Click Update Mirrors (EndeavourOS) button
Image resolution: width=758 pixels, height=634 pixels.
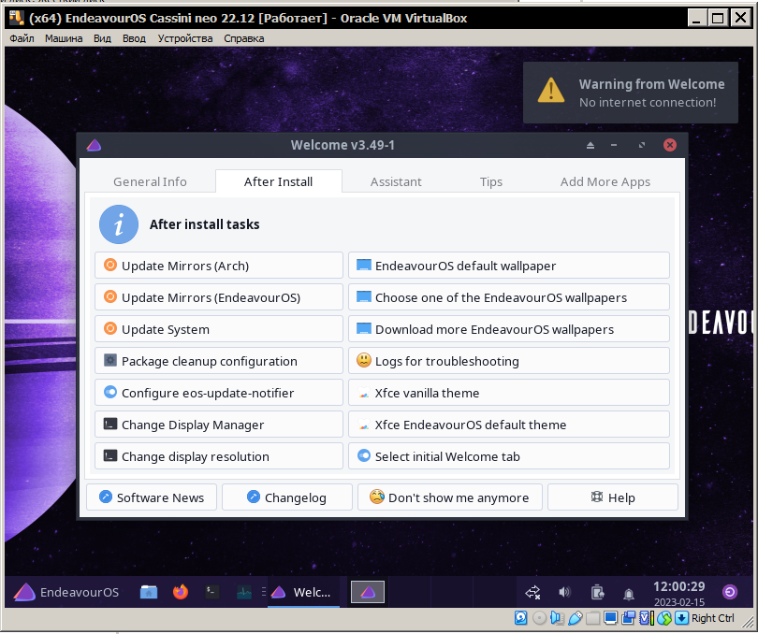pos(219,297)
